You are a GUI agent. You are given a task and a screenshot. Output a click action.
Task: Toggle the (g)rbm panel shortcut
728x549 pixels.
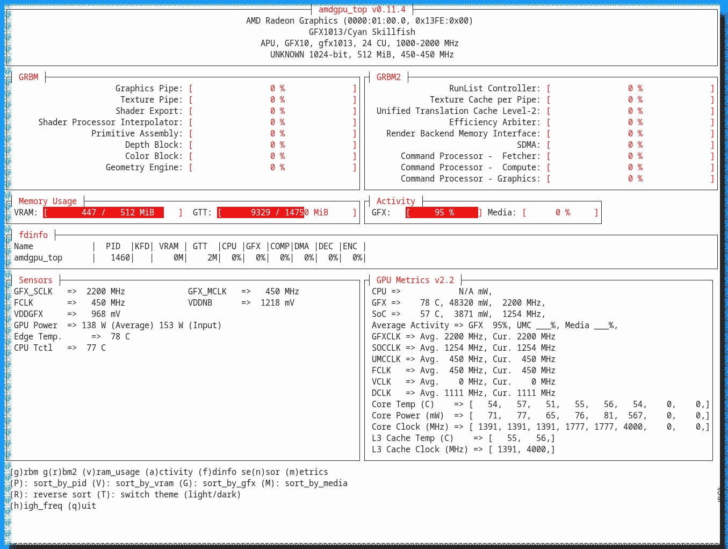pos(24,472)
